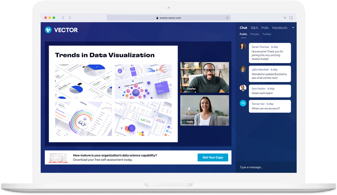
Task: Click the lock icon in address bar
Action: click(x=157, y=18)
